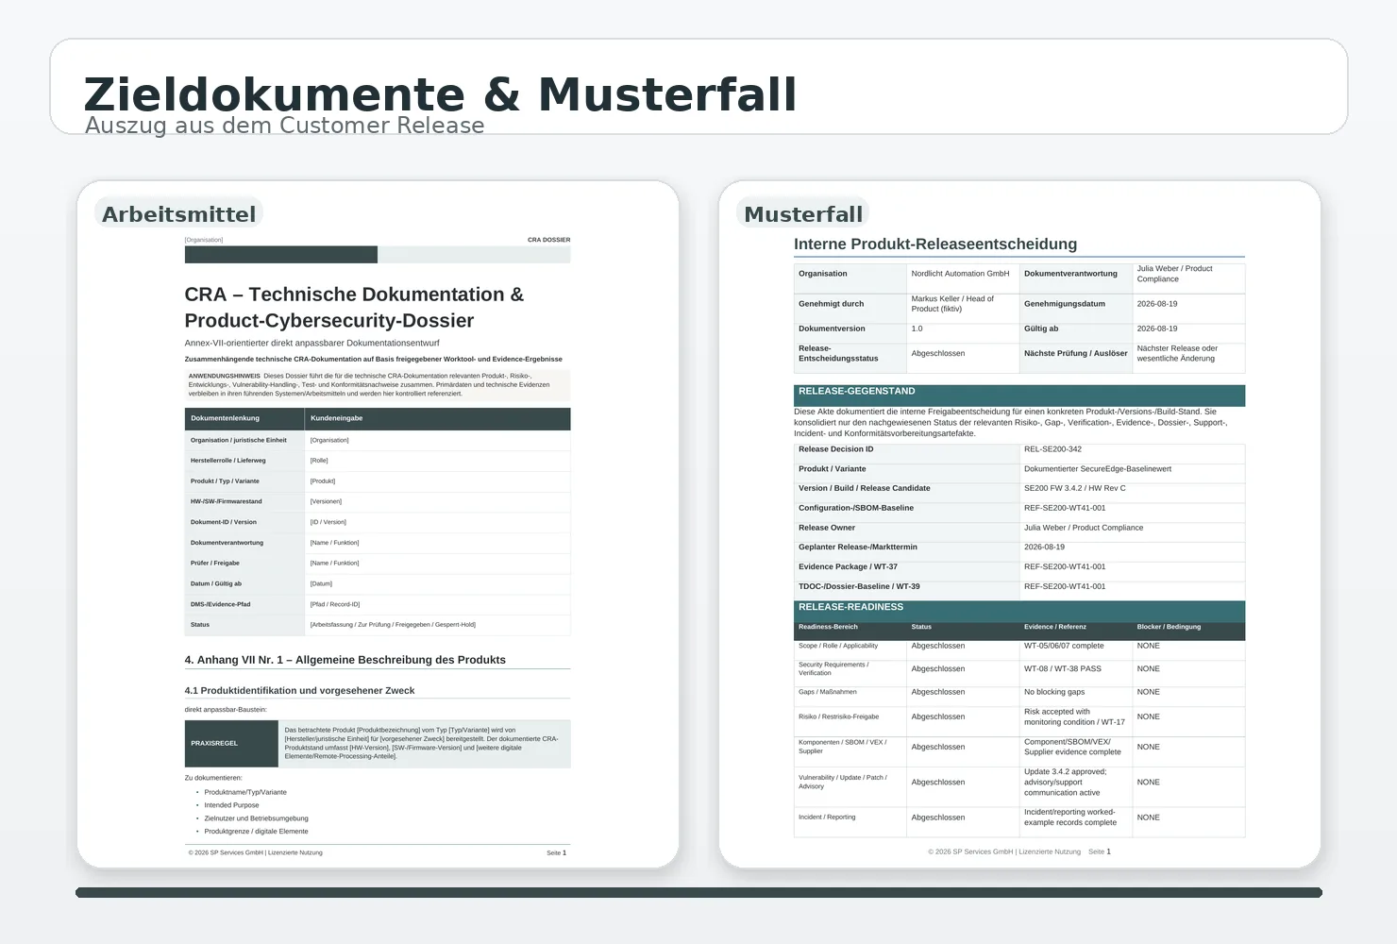Select the 'Geplanter Release-/Markttermin' row label
The image size is (1397, 944).
[858, 548]
